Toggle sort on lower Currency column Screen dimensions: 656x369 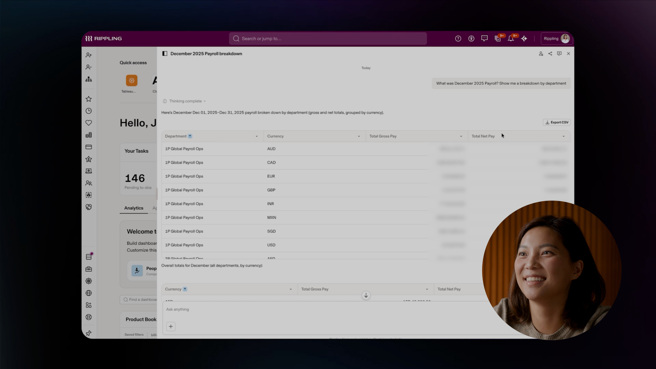pyautogui.click(x=185, y=289)
